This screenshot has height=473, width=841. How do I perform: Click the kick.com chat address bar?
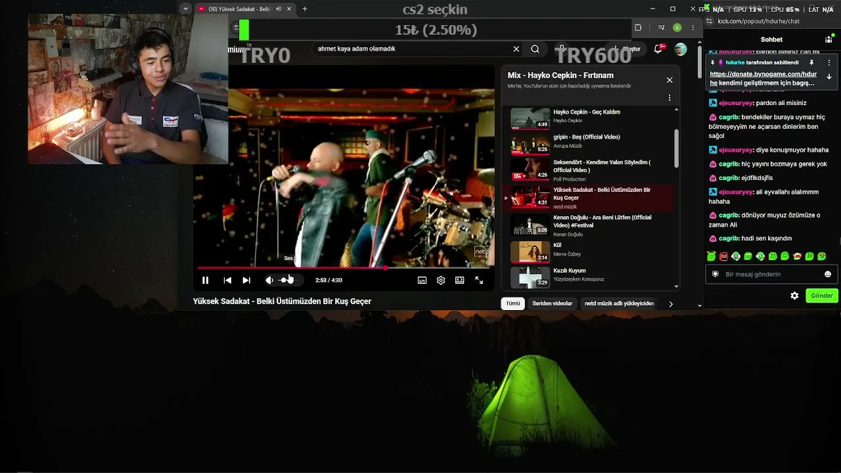coord(759,21)
